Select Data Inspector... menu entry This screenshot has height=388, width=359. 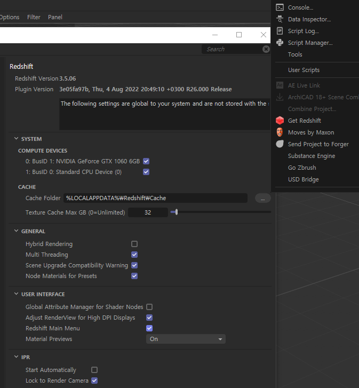(309, 19)
